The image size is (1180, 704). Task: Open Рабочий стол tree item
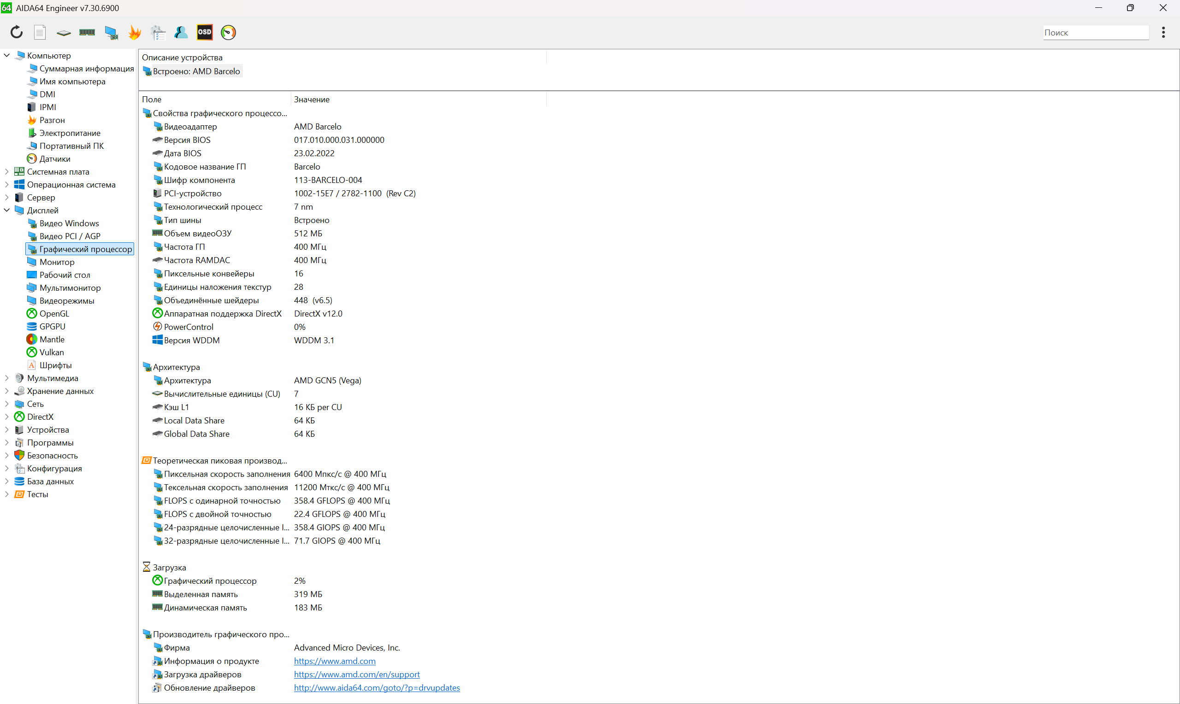[x=65, y=275]
